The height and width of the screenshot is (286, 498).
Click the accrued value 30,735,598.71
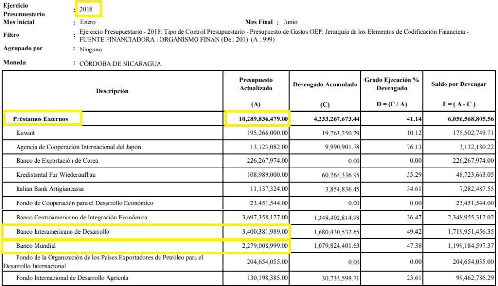pyautogui.click(x=340, y=278)
